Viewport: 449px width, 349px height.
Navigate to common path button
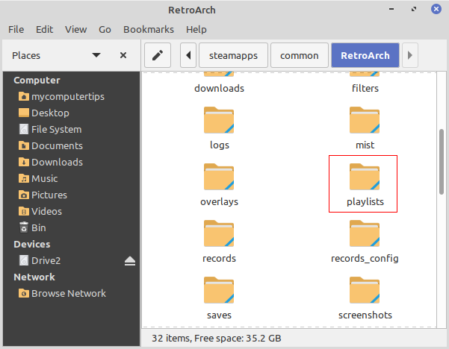click(x=300, y=55)
